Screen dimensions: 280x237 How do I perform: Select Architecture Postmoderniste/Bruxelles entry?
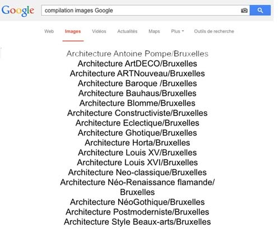coord(137,212)
